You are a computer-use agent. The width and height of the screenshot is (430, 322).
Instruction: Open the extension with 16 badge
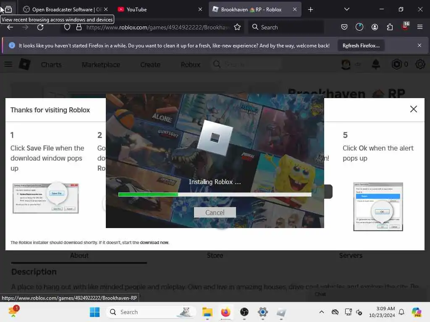pyautogui.click(x=405, y=26)
